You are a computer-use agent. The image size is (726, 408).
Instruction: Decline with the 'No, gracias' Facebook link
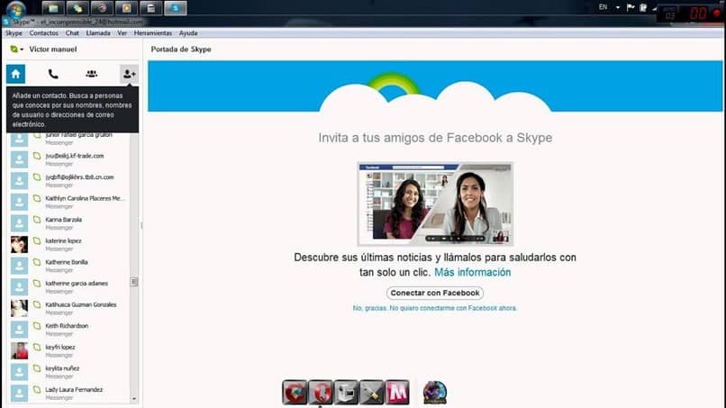coord(435,308)
